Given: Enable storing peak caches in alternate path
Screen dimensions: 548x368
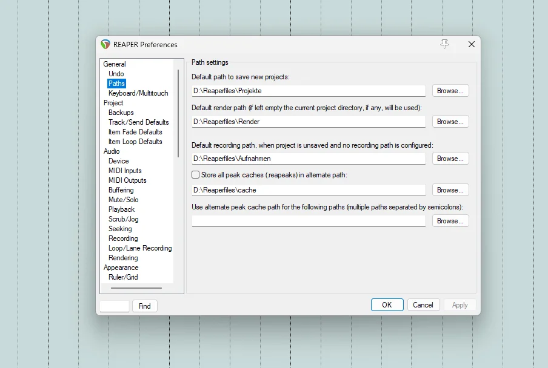Looking at the screenshot, I should point(195,175).
